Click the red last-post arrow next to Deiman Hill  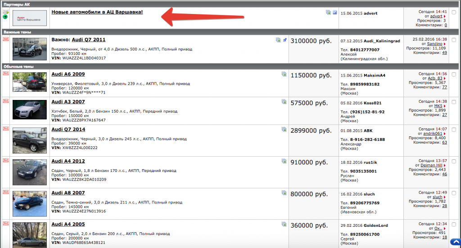444,166
